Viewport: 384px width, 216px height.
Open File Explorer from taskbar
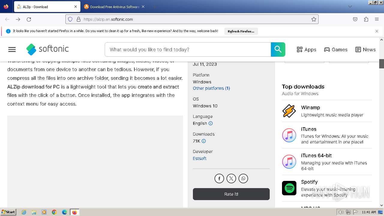(x=34, y=212)
